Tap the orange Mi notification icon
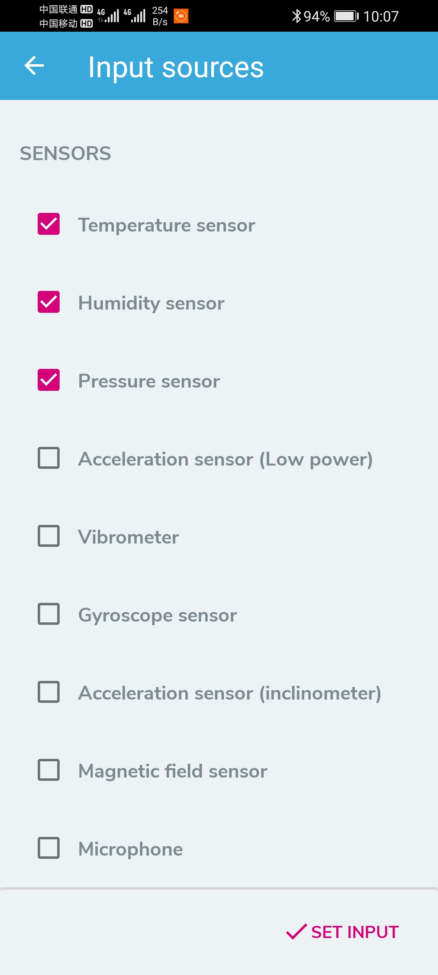This screenshot has width=438, height=975. tap(181, 16)
